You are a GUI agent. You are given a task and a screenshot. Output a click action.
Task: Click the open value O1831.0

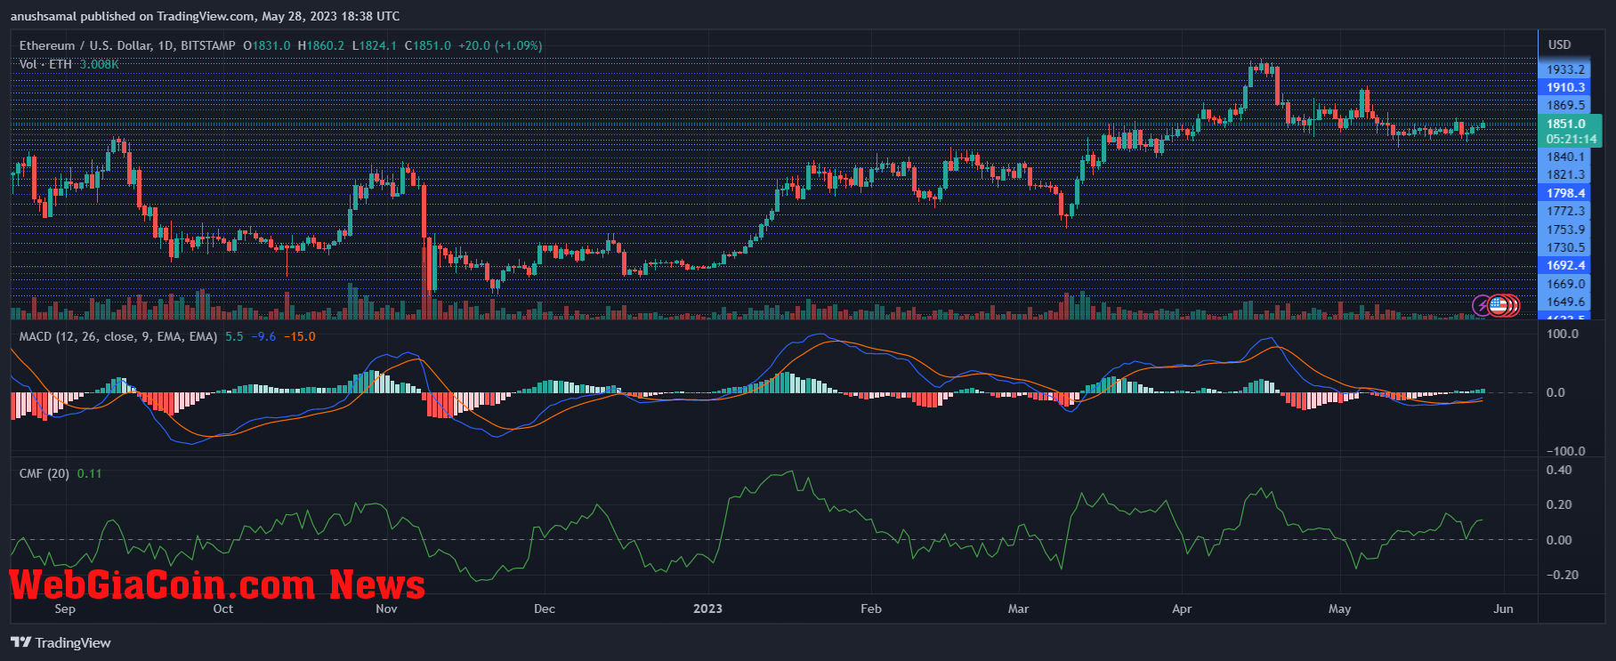point(267,45)
